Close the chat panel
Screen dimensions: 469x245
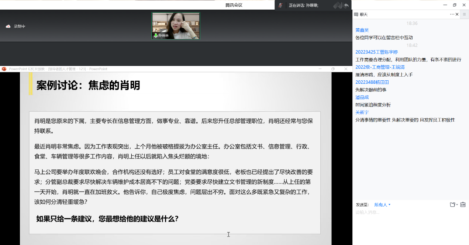[457, 14]
